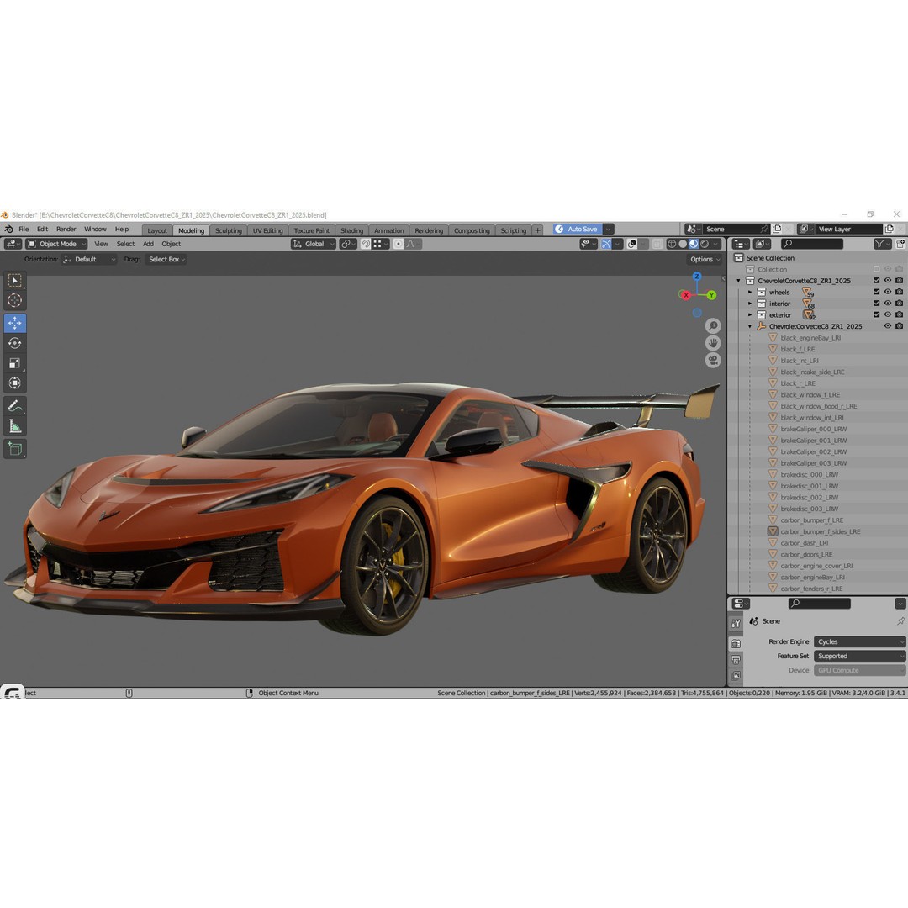The width and height of the screenshot is (908, 908).
Task: Pin the Scene in properties panel
Action: coord(900,620)
